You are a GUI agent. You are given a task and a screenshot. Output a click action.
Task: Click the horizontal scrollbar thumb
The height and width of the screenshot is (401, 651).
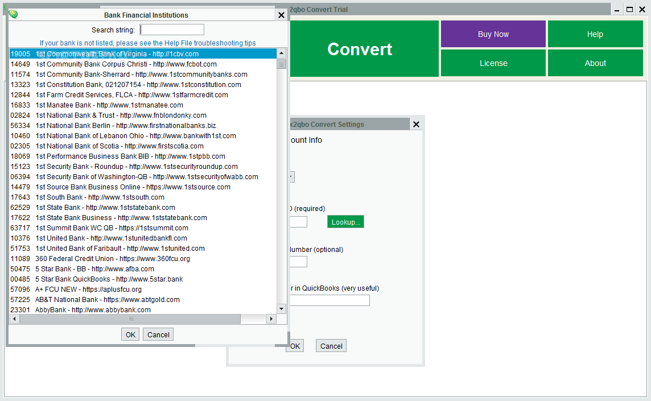(x=130, y=319)
